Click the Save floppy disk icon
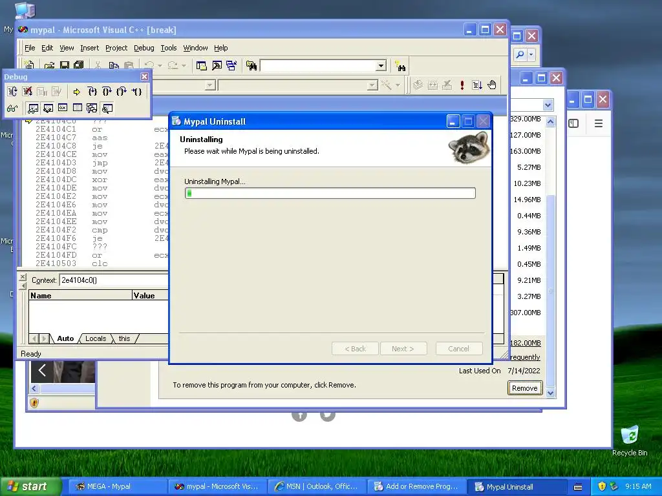The image size is (662, 496). [64, 65]
